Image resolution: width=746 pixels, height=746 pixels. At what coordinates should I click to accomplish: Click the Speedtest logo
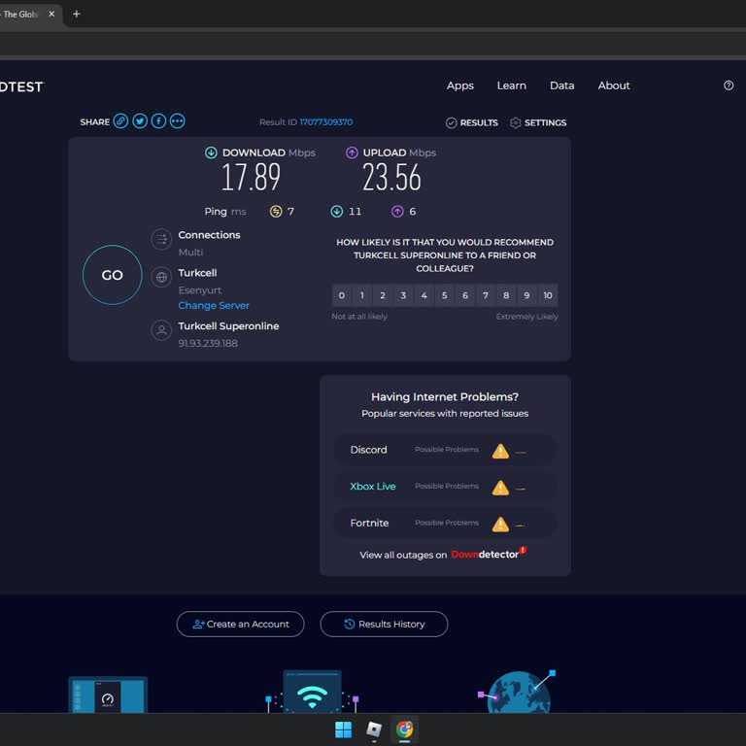pos(21,86)
